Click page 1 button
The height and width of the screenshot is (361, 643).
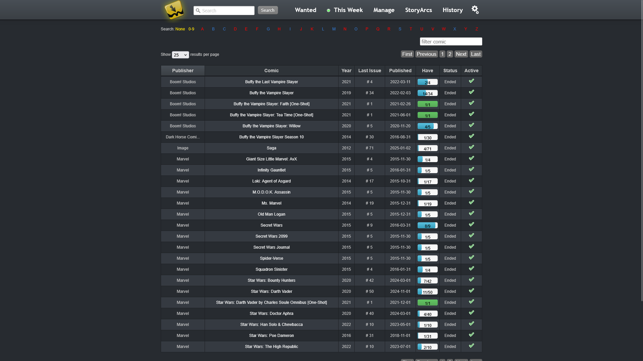click(442, 54)
